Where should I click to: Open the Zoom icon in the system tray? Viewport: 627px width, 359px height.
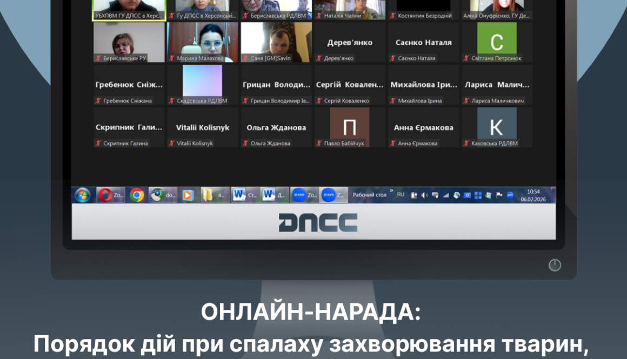point(509,195)
